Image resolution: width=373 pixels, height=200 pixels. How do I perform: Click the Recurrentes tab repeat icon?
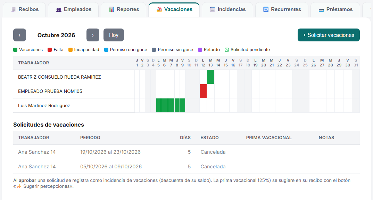(266, 9)
